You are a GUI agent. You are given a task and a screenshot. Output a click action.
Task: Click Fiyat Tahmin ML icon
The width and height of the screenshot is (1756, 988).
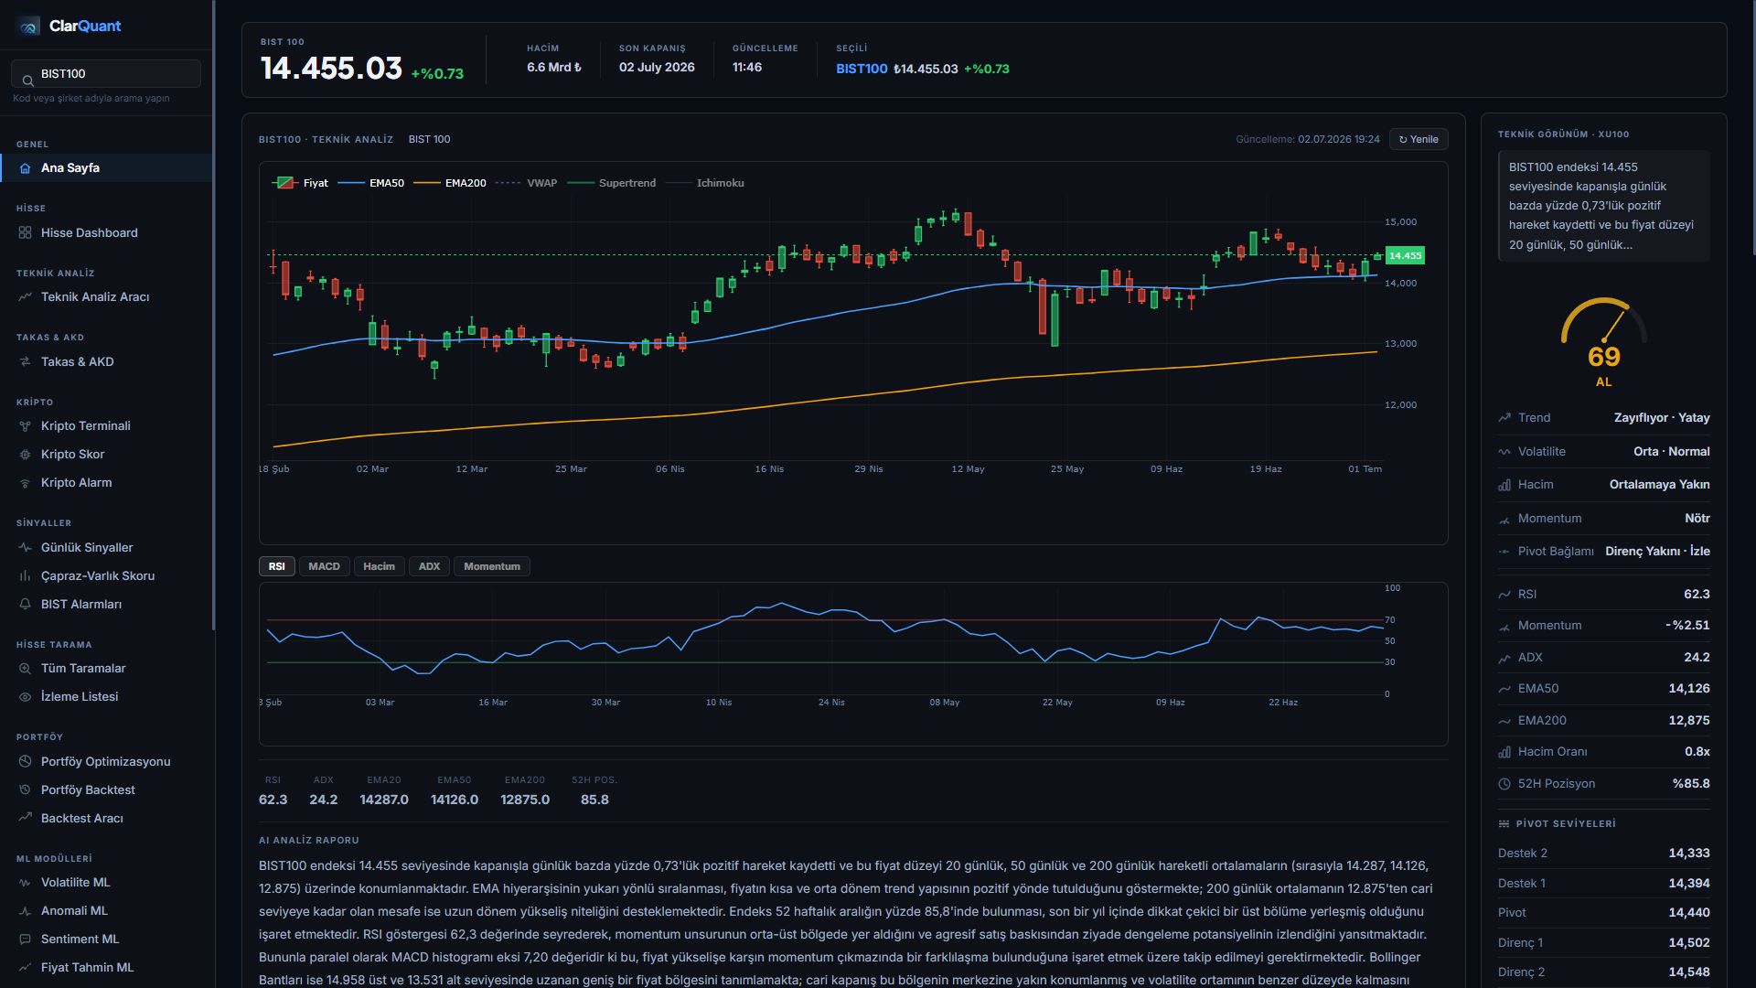tap(25, 968)
